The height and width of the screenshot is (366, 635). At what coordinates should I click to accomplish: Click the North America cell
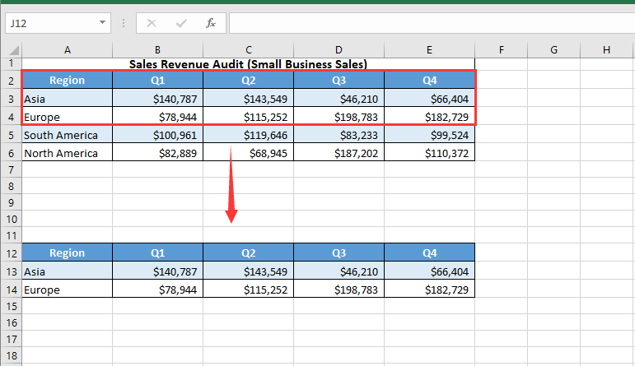[67, 153]
